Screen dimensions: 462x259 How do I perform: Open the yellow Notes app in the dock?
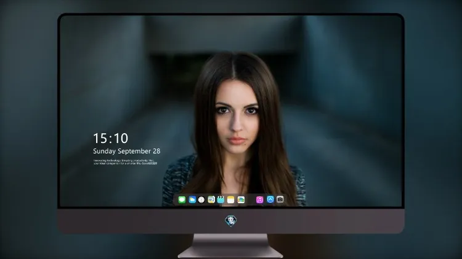[231, 199]
